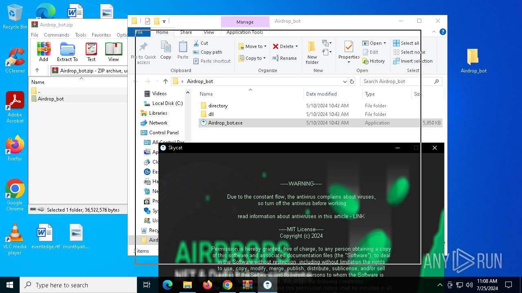Viewport: 522px width, 293px height.
Task: Click Invert selection in the ribbon
Action: [413, 61]
